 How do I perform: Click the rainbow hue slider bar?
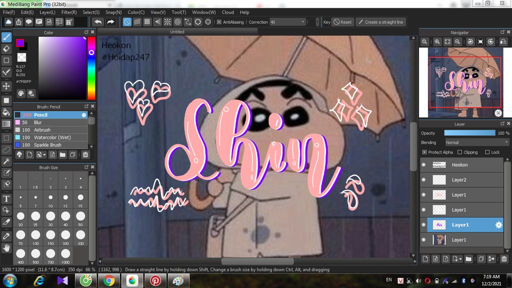(x=91, y=68)
